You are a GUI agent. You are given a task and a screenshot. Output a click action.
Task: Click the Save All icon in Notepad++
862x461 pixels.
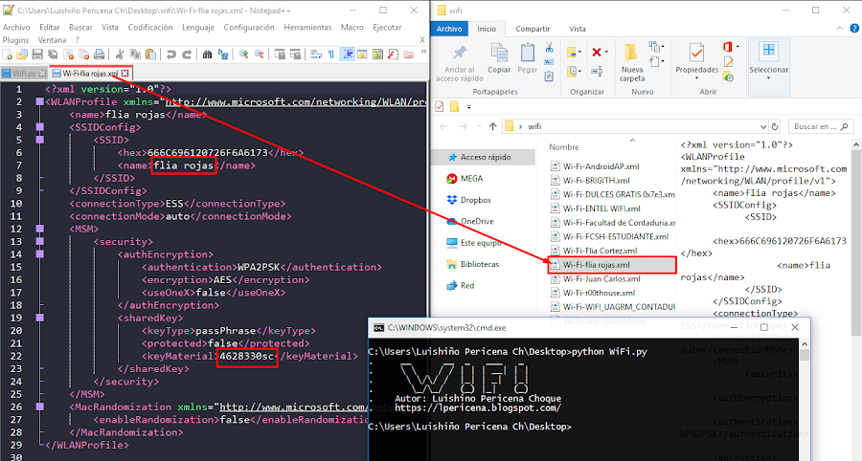pyautogui.click(x=53, y=54)
